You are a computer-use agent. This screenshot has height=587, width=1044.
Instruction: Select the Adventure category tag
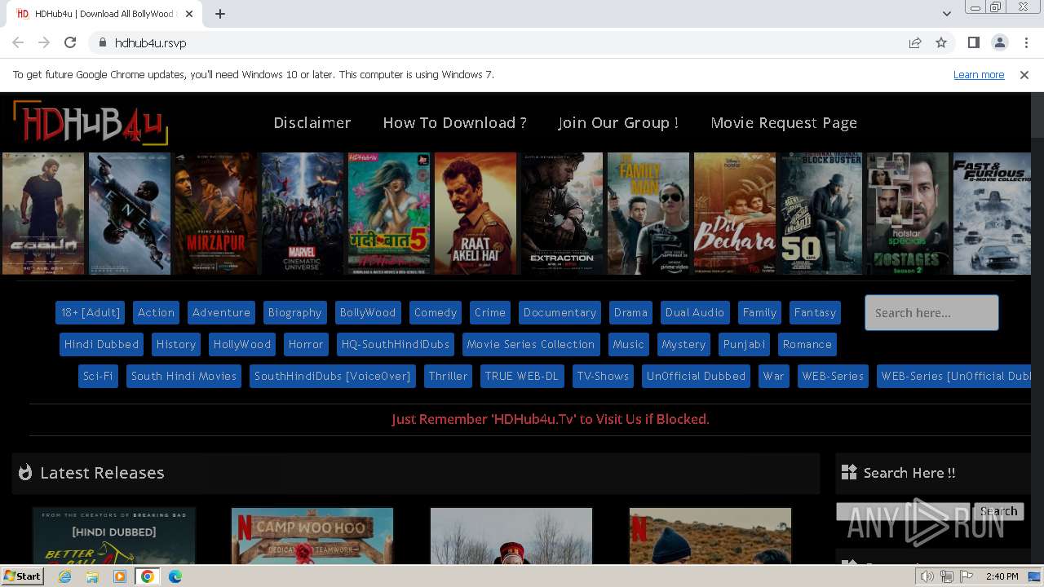point(221,312)
